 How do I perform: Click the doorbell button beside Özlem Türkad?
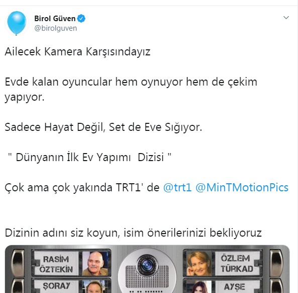(x=276, y=263)
